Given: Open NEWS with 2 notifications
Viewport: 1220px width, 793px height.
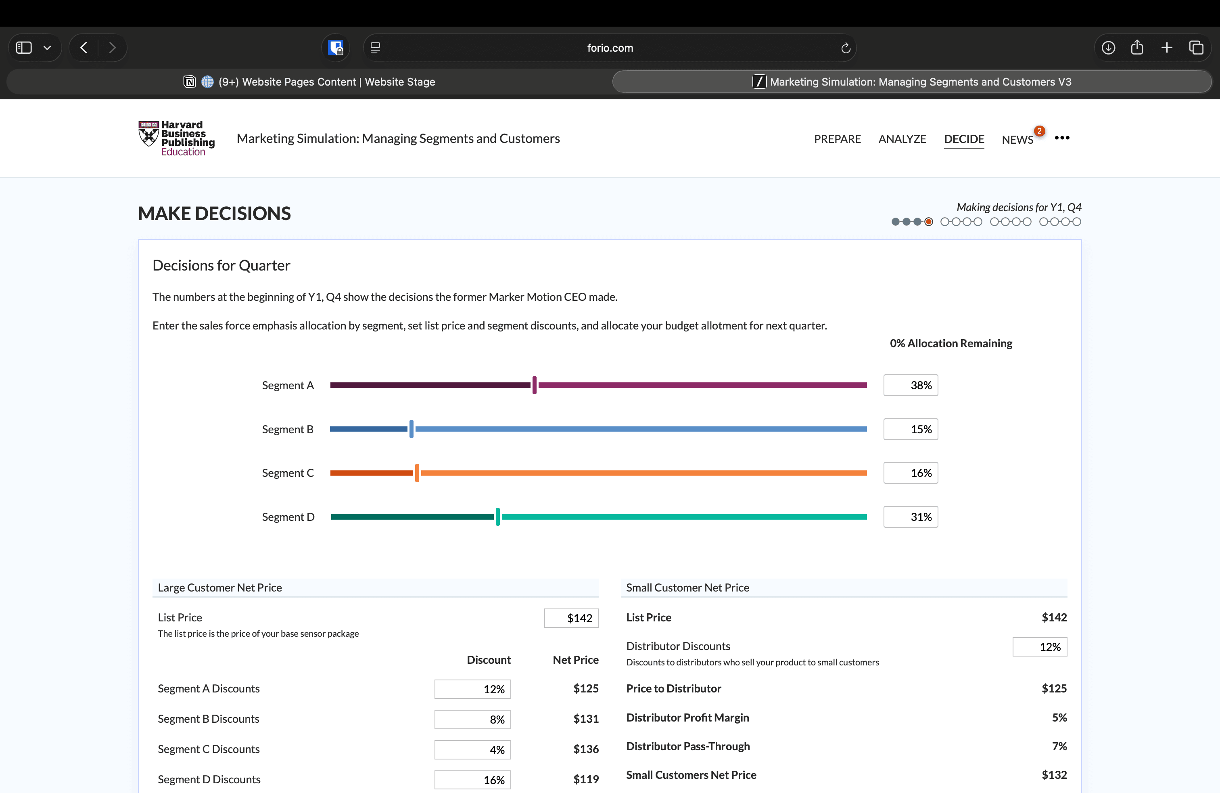Looking at the screenshot, I should coord(1017,140).
